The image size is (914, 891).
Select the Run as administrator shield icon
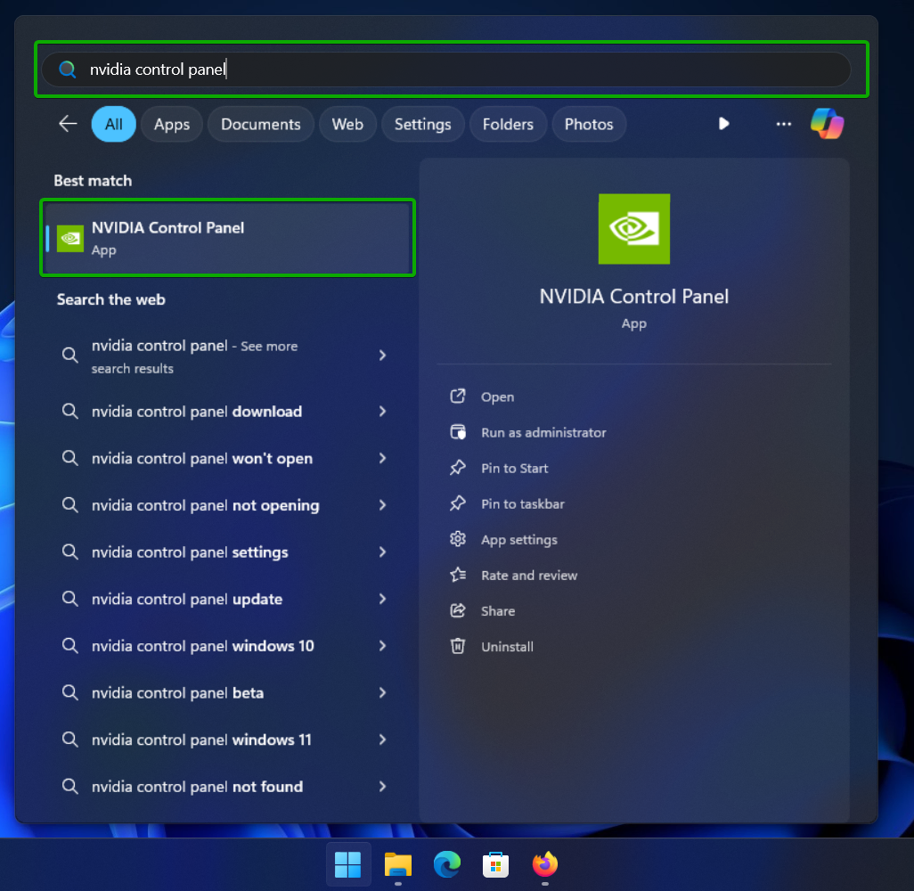point(457,432)
